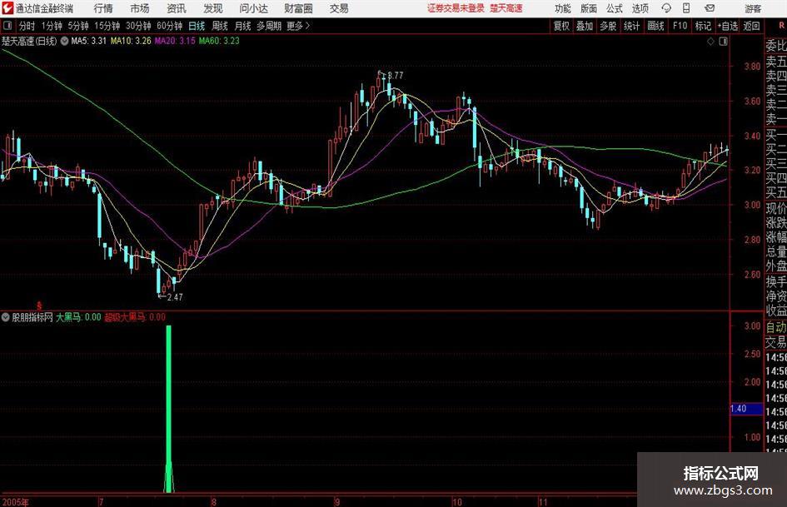Switch to 30分钟 period

click(138, 26)
